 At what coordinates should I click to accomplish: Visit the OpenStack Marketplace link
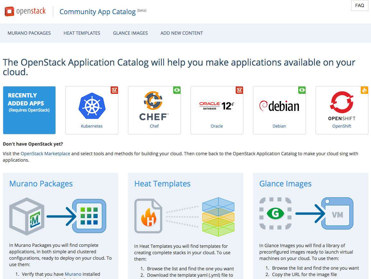tap(46, 154)
